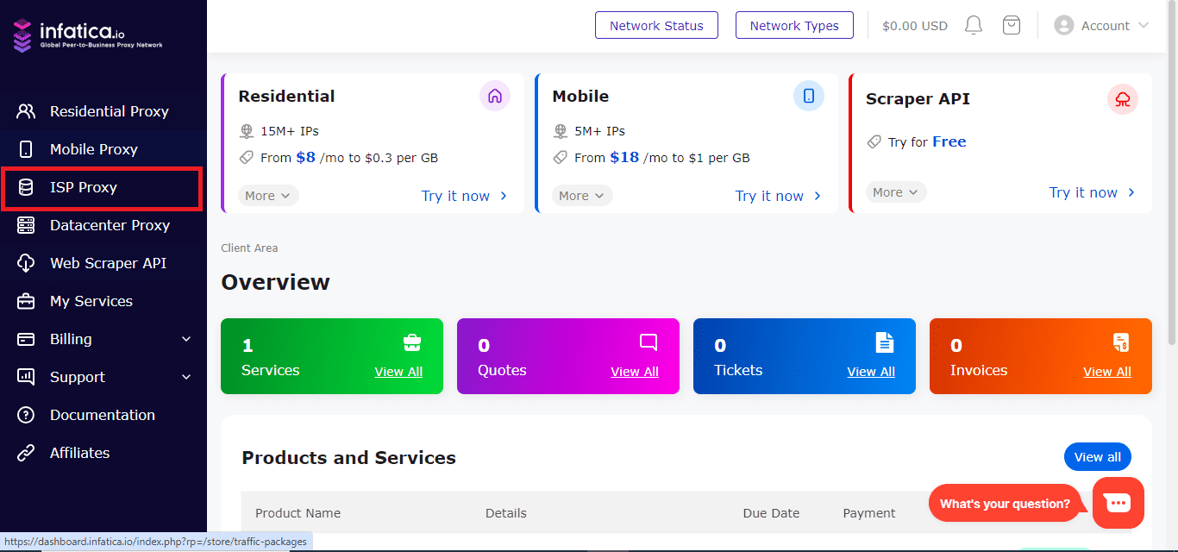Click the Affiliates link icon
1178x552 pixels.
pyautogui.click(x=26, y=453)
